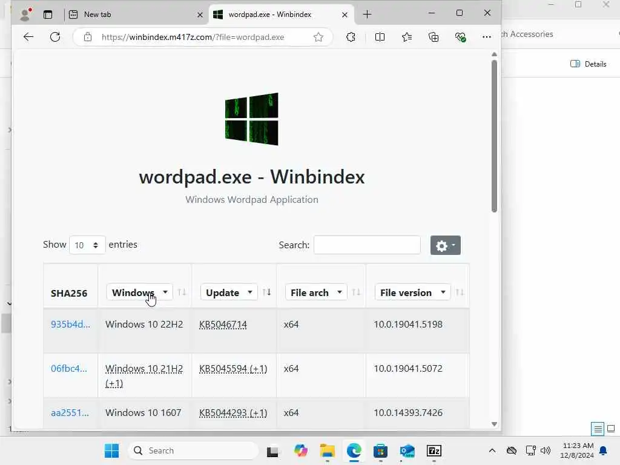Screen dimensions: 620x465
Task: View site information lock icon
Action: tap(88, 37)
